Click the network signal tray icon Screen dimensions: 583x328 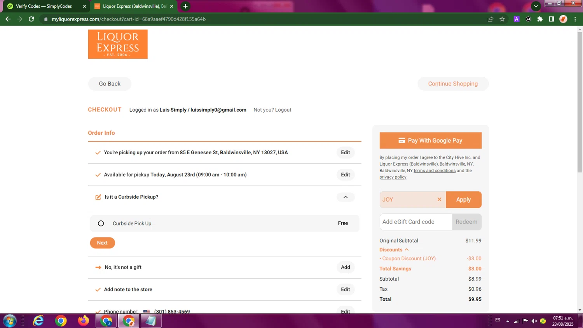tap(517, 321)
